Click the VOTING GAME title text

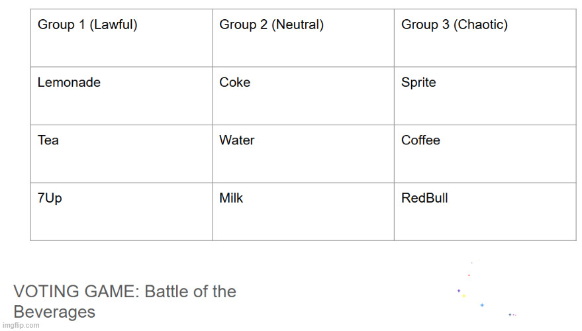(x=124, y=302)
